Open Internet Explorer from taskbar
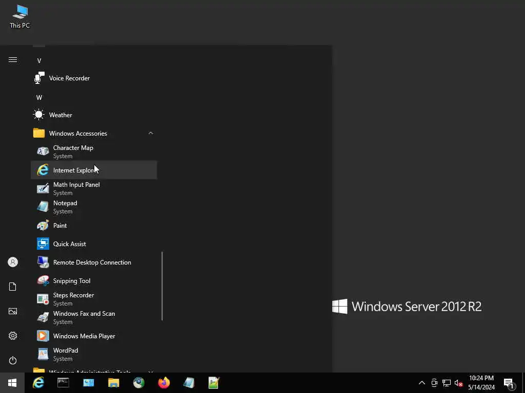The height and width of the screenshot is (393, 525). pos(38,383)
